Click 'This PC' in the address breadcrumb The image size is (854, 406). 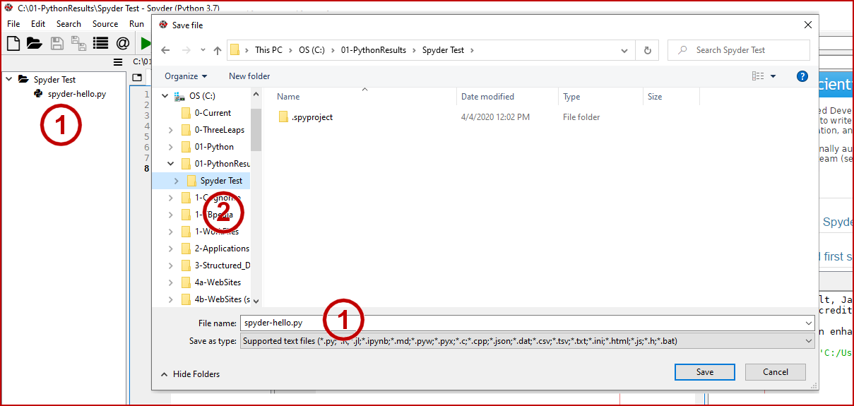268,50
